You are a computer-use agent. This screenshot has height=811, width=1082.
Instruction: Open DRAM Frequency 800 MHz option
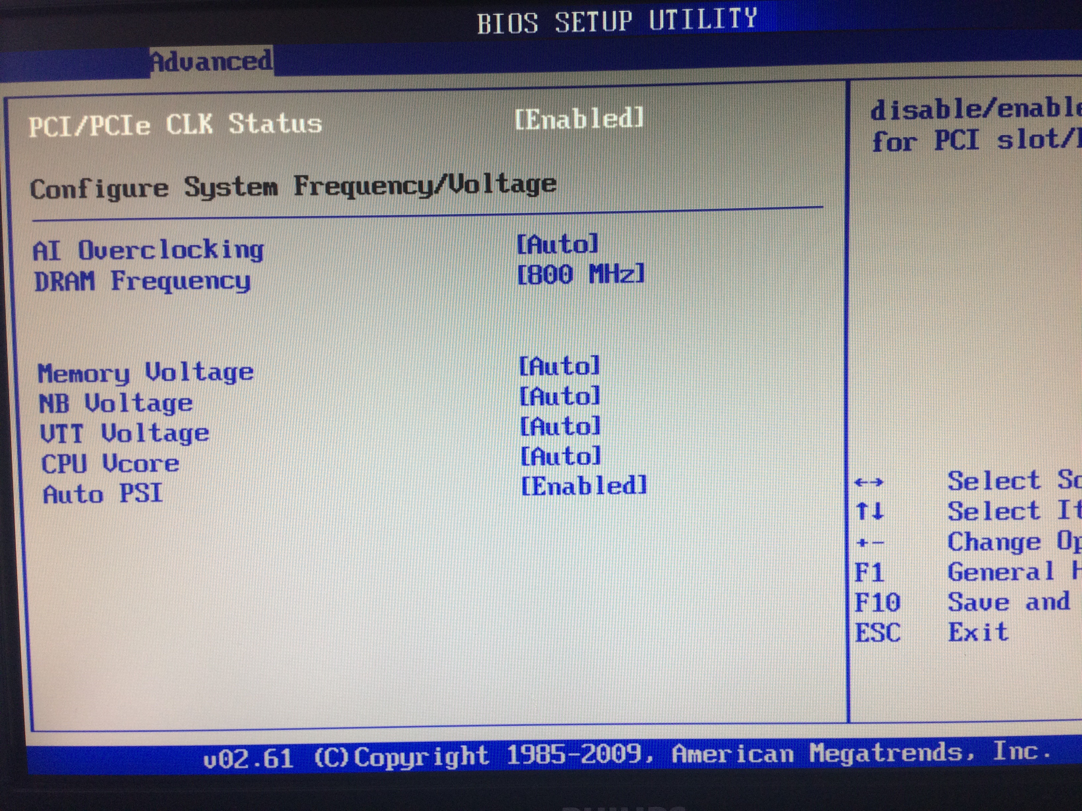[x=581, y=274]
